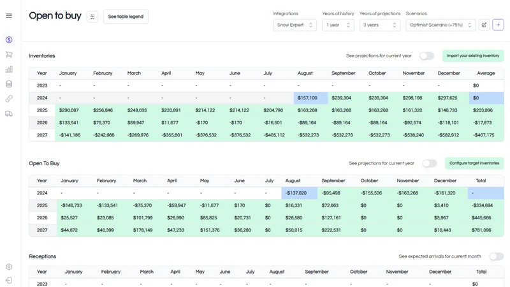This screenshot has height=287, width=510.
Task: Click the -$17,873 average cell for 2026
Action: click(x=486, y=122)
